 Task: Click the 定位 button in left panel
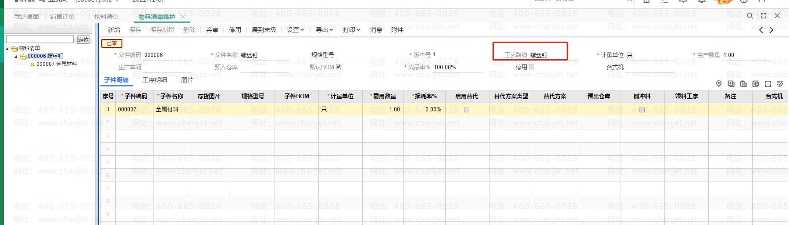(x=83, y=39)
